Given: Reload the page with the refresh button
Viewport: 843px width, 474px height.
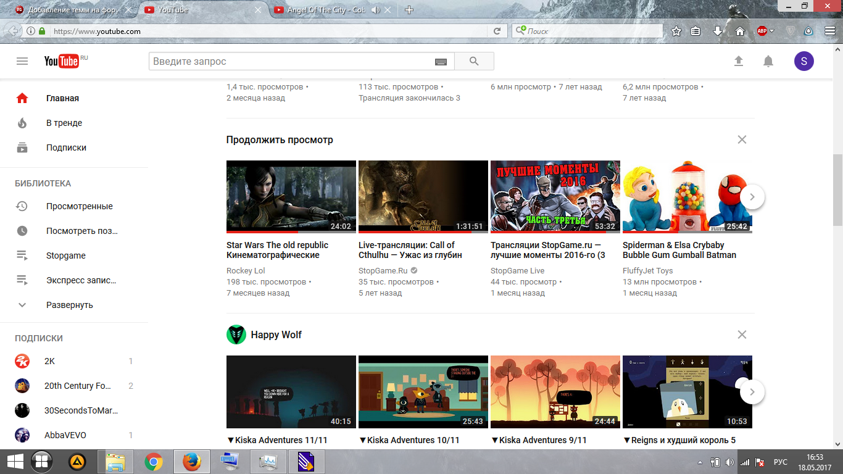Looking at the screenshot, I should point(497,31).
